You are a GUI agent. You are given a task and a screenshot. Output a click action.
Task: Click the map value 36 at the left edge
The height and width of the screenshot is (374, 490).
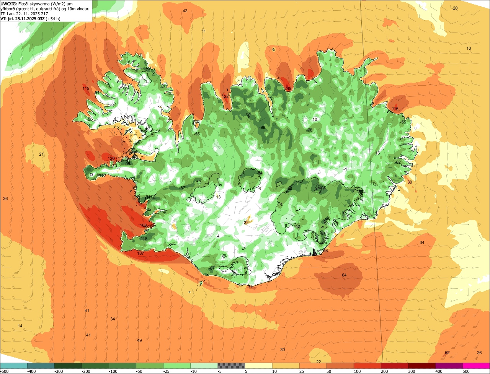(x=5, y=199)
